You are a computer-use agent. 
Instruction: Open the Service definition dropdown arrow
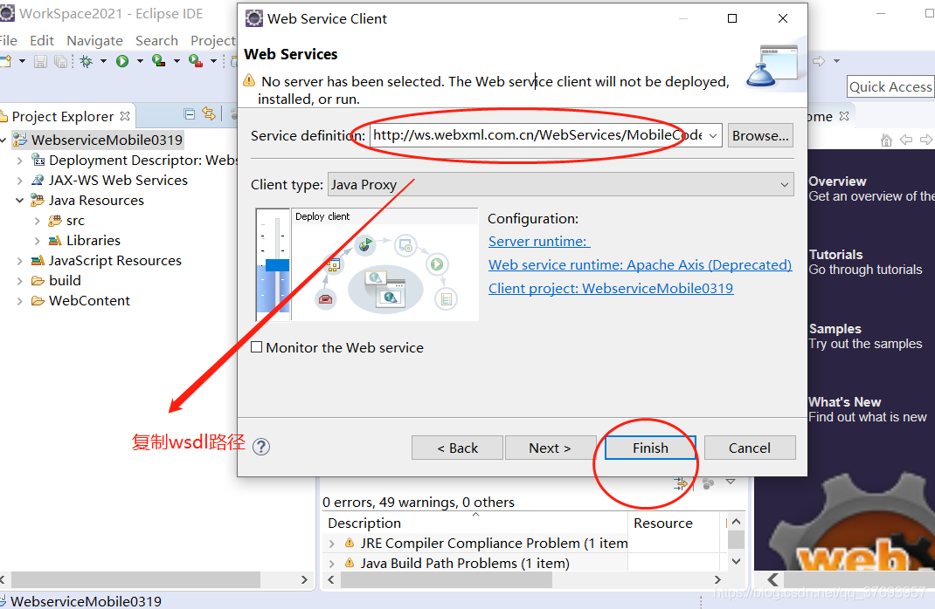(x=712, y=136)
